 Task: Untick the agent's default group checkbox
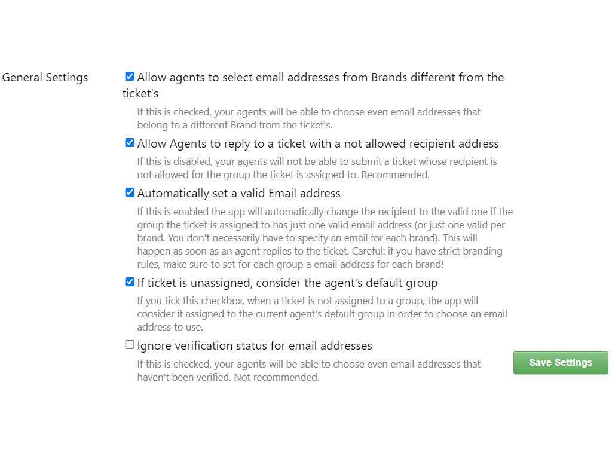(x=130, y=282)
